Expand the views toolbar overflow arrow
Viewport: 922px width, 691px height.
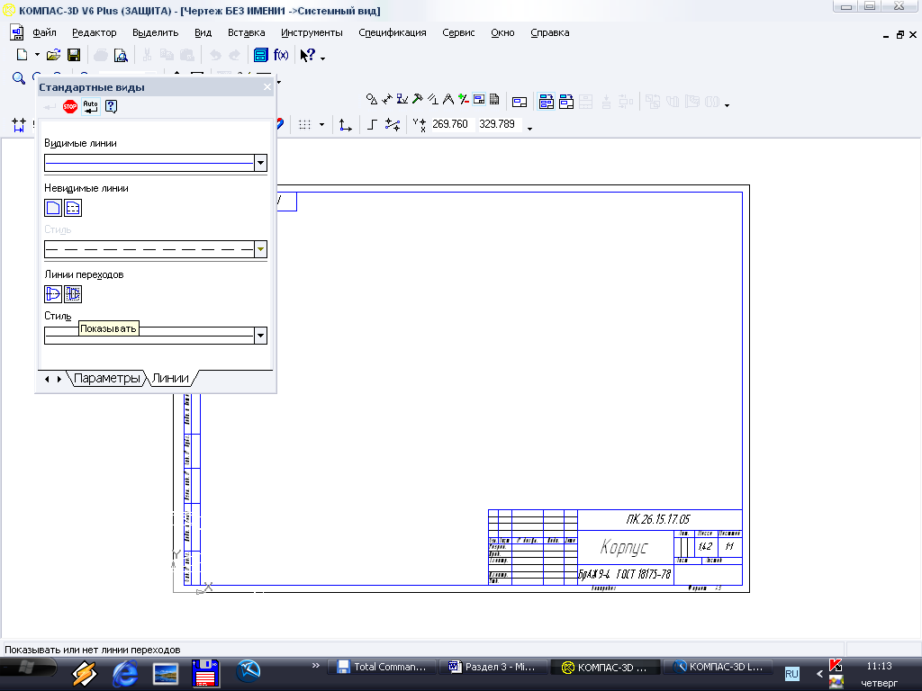pos(728,105)
